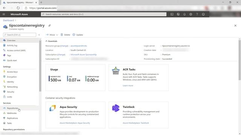Click the Delete button
This screenshot has width=241, height=135.
coord(65,35)
